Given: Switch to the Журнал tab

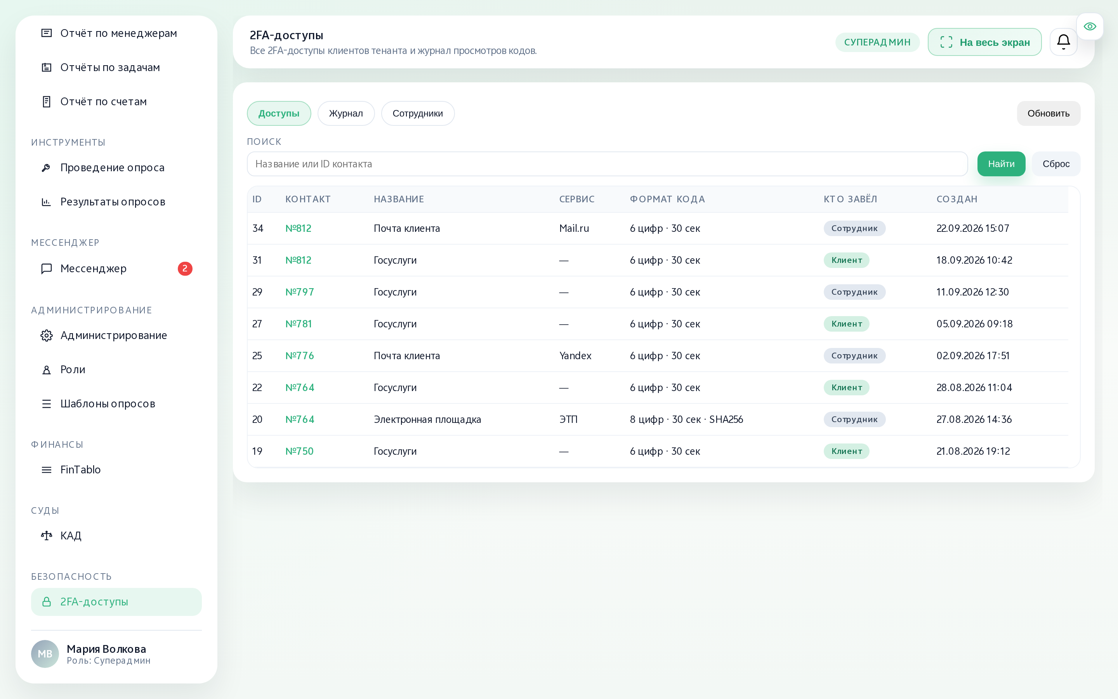Looking at the screenshot, I should pyautogui.click(x=345, y=113).
